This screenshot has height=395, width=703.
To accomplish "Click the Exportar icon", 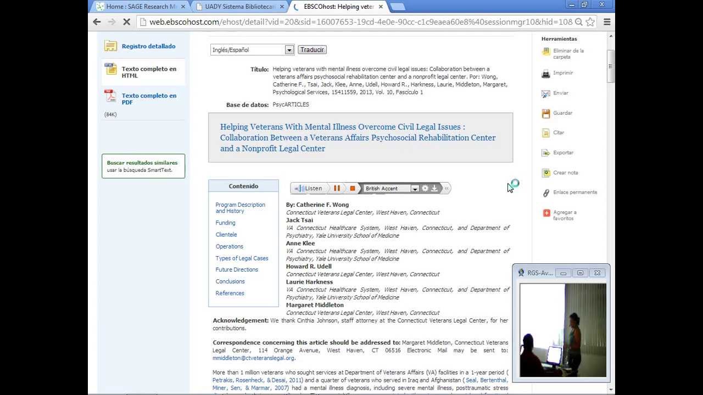I will [546, 153].
